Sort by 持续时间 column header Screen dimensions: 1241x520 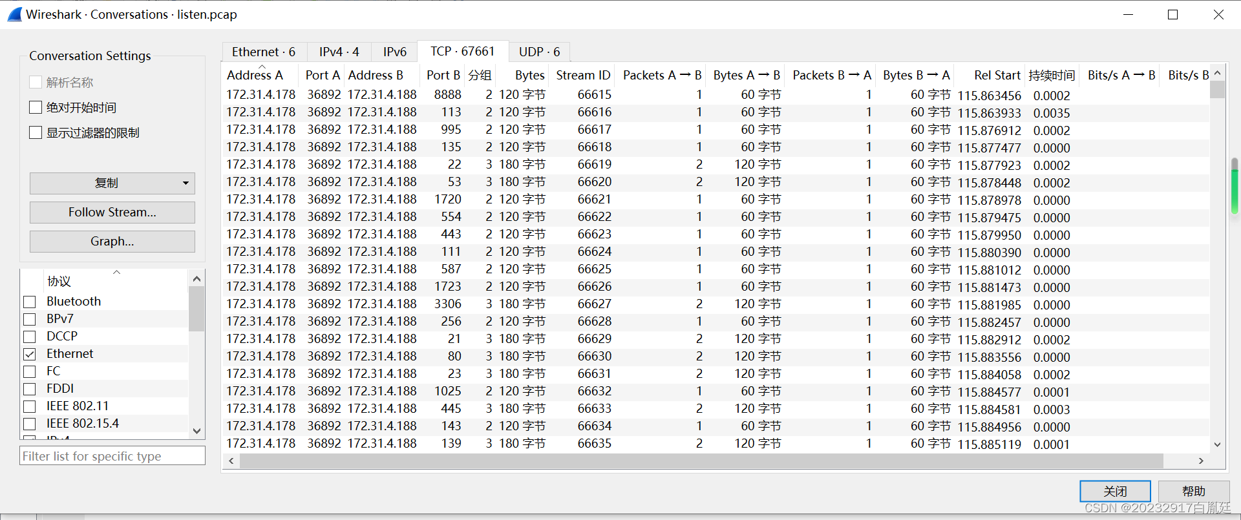tap(1052, 76)
